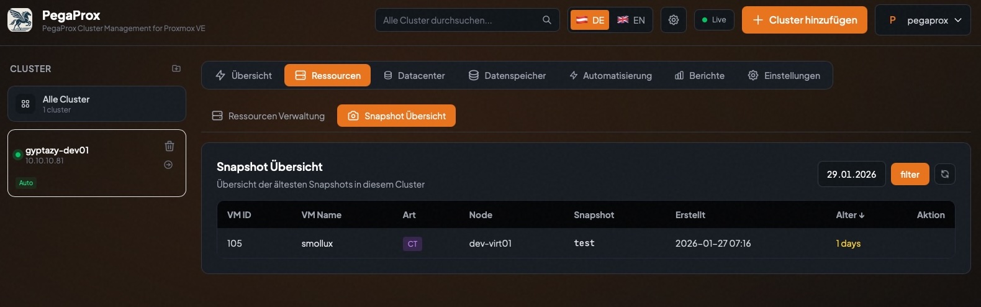Switch language to EN
The height and width of the screenshot is (307, 981).
click(x=631, y=20)
